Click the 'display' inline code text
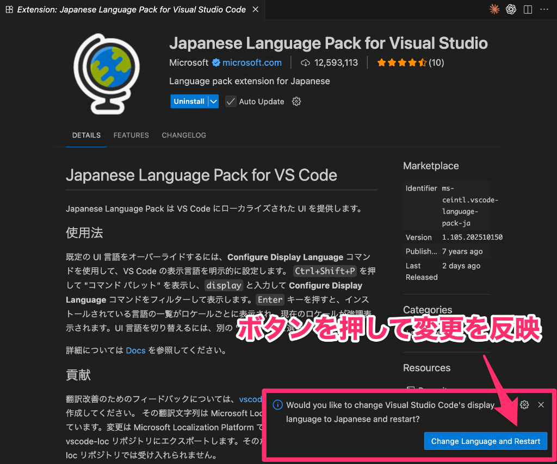The width and height of the screenshot is (557, 464). [x=224, y=285]
